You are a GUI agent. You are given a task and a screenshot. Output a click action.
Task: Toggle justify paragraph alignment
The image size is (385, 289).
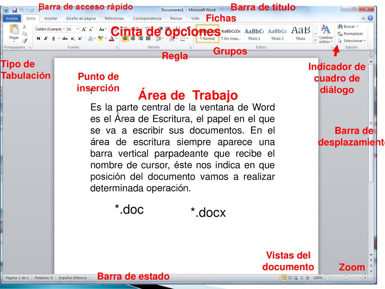(148, 39)
